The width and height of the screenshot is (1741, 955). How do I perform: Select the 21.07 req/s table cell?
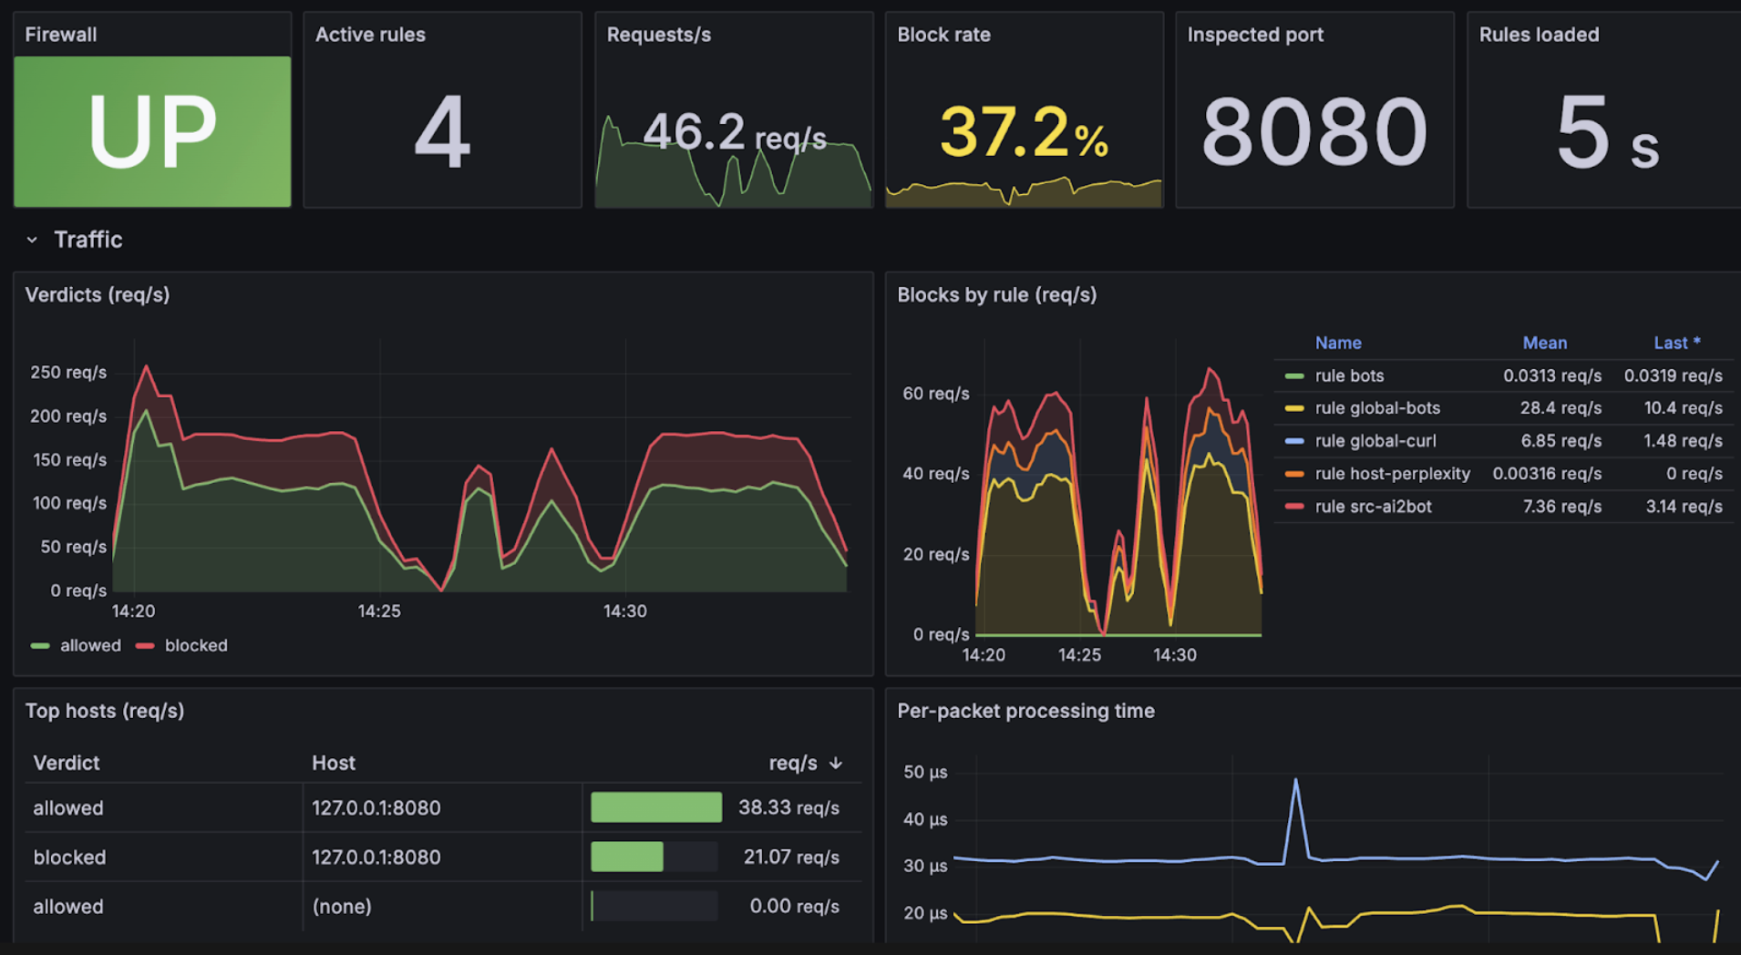tap(791, 857)
